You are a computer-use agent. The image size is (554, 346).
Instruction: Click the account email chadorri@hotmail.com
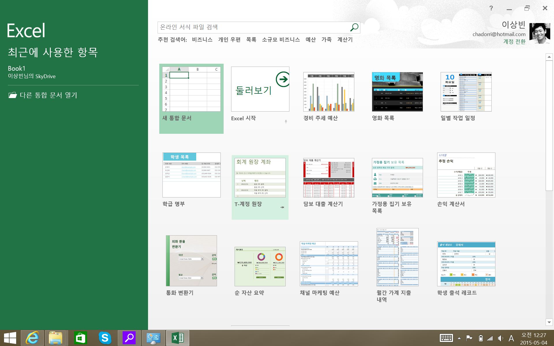pos(499,34)
